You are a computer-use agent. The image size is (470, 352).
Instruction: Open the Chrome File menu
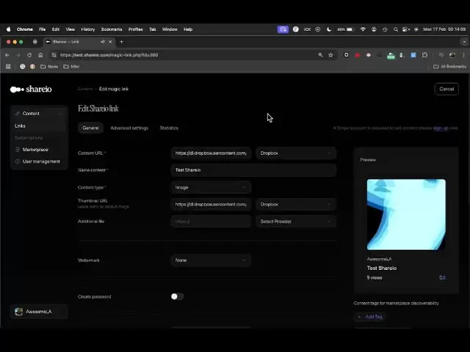pos(43,29)
